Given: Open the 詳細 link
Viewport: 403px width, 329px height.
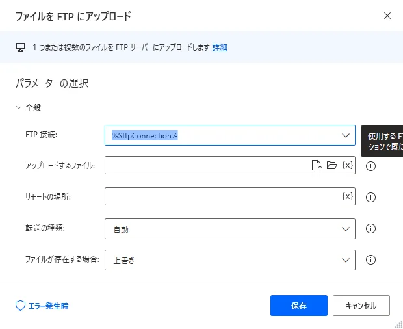Looking at the screenshot, I should (220, 47).
